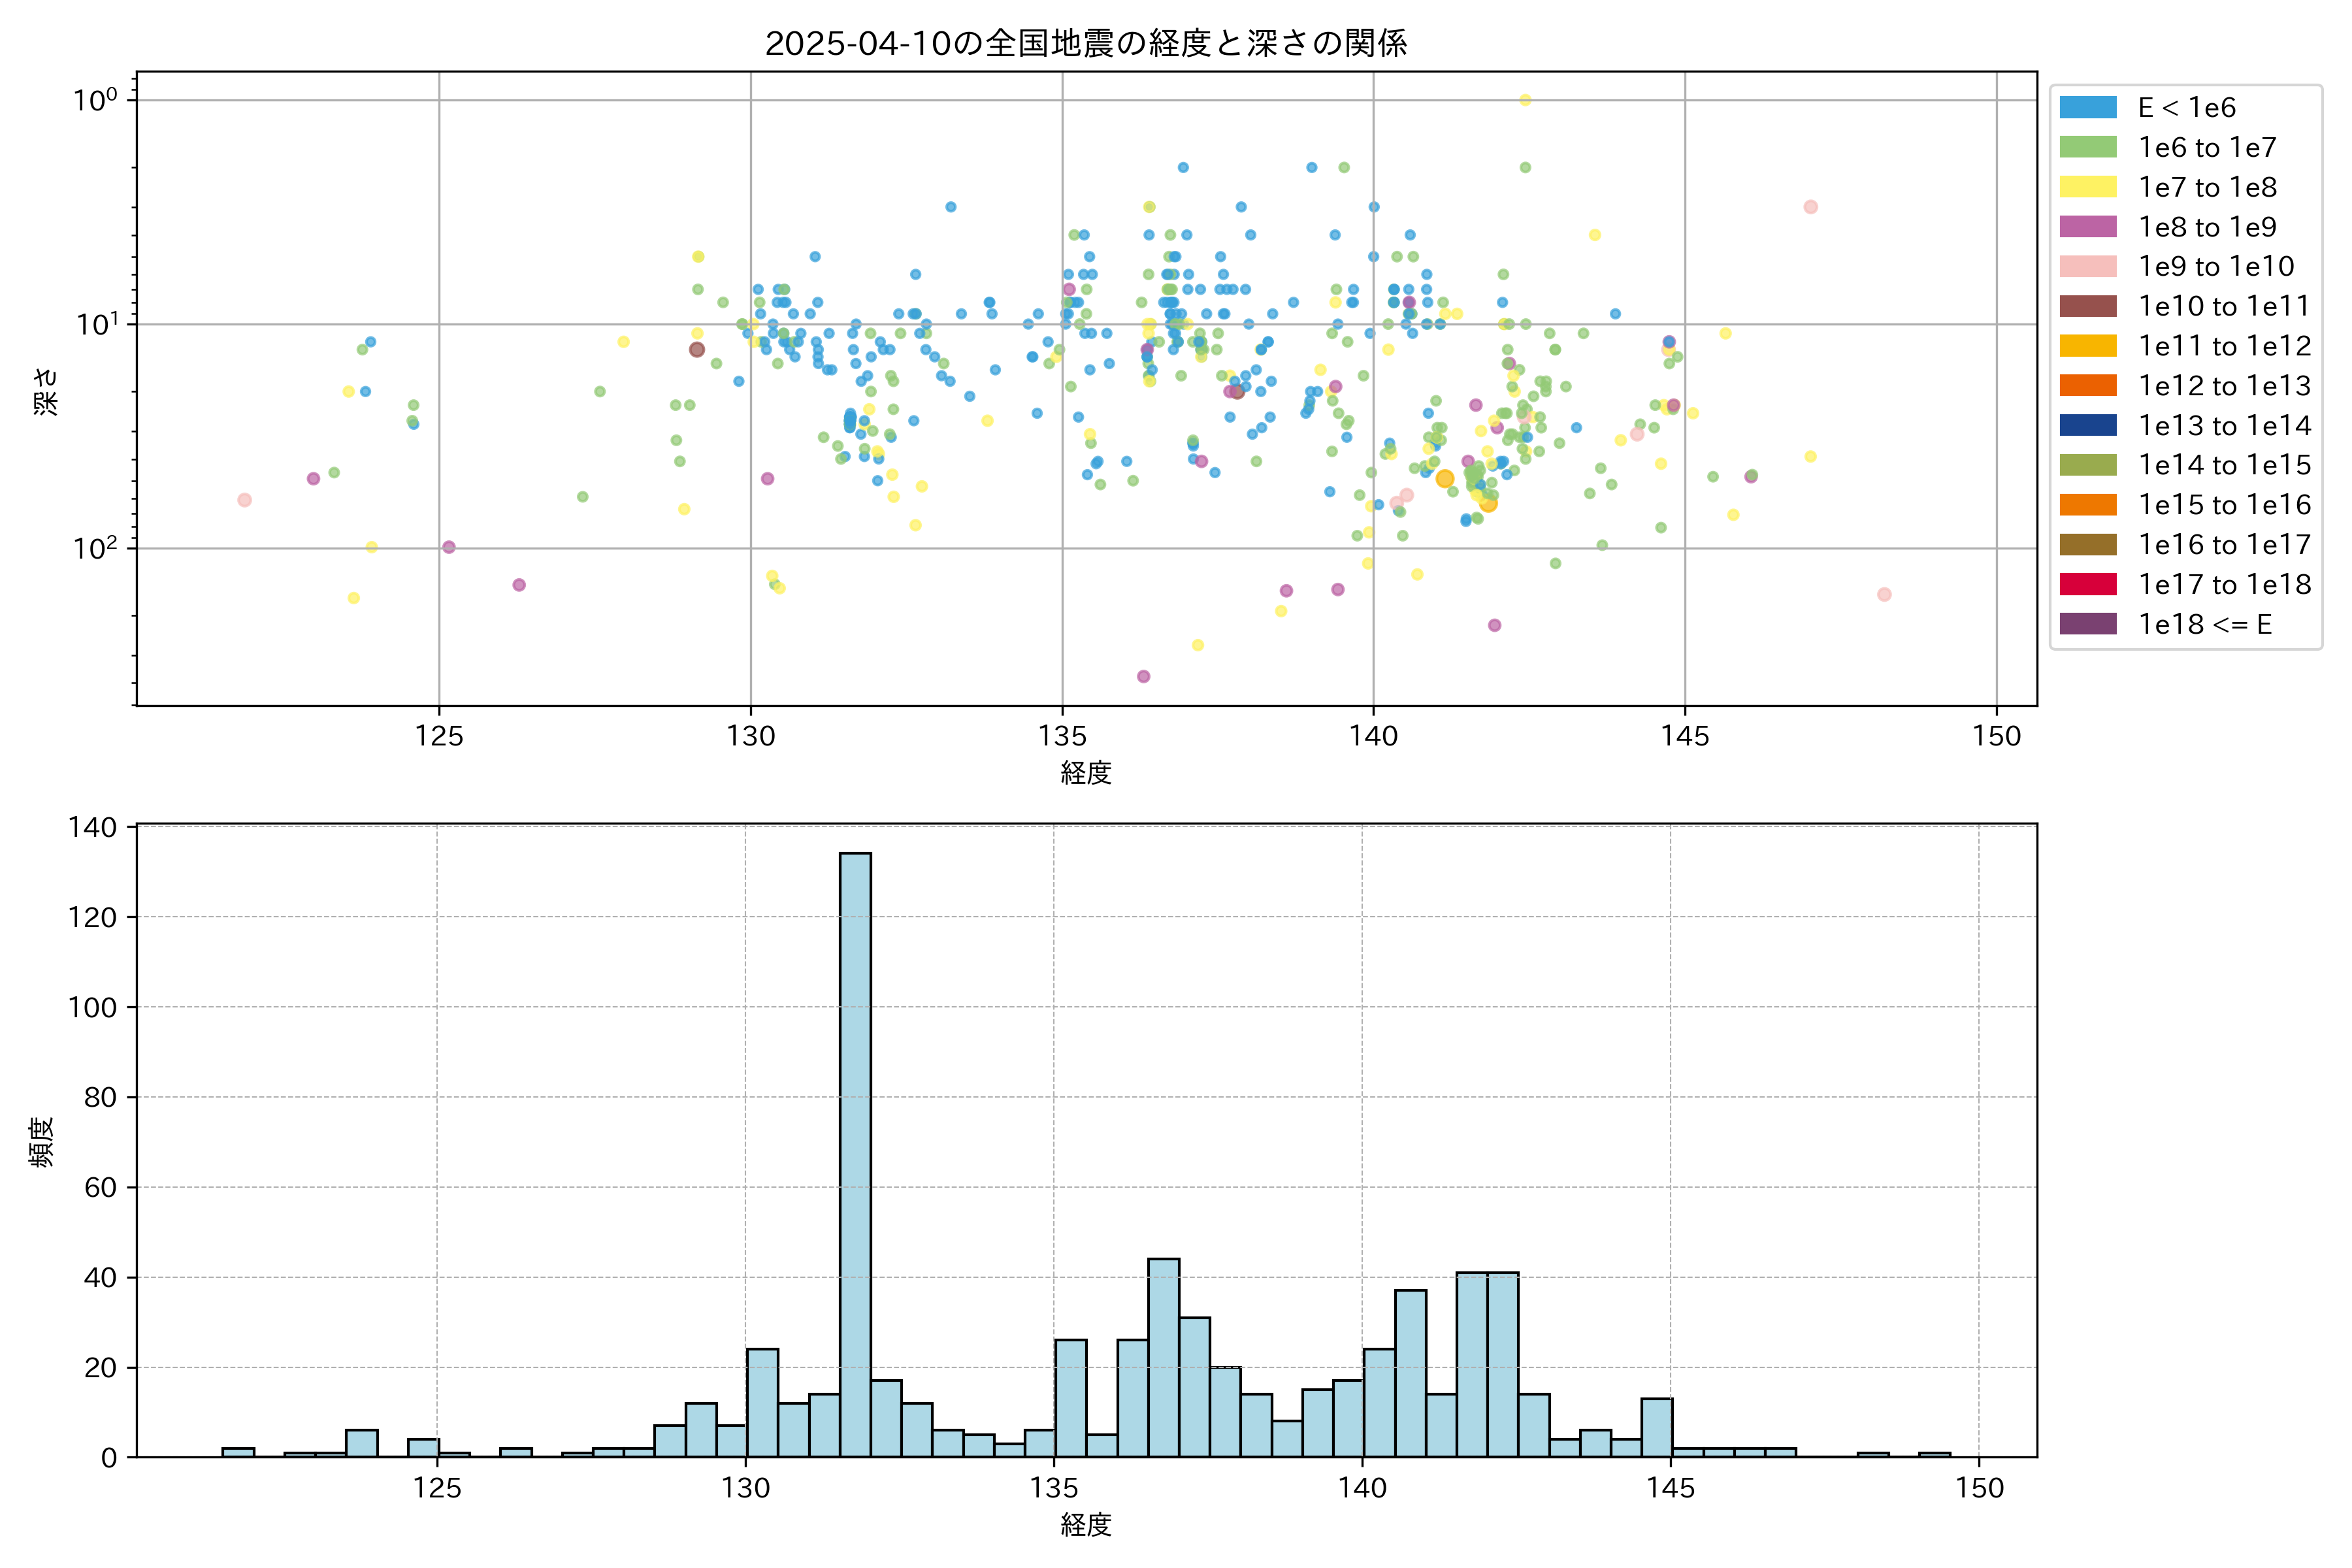Click the blue E < 1e6 legend swatch
The image size is (2352, 1568).
coord(2088,107)
